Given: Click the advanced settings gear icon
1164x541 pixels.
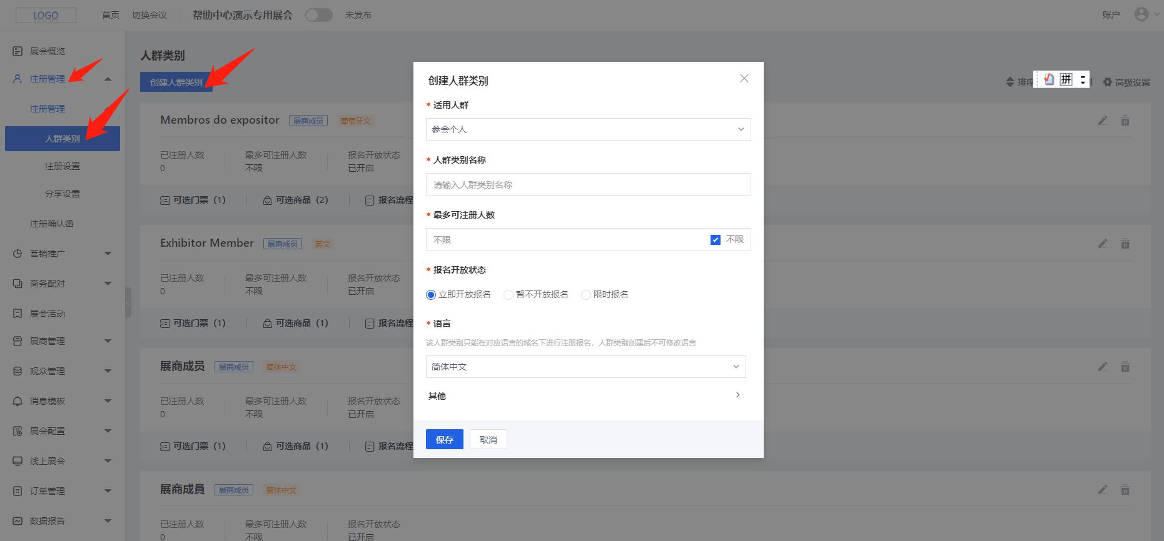Looking at the screenshot, I should (1108, 82).
